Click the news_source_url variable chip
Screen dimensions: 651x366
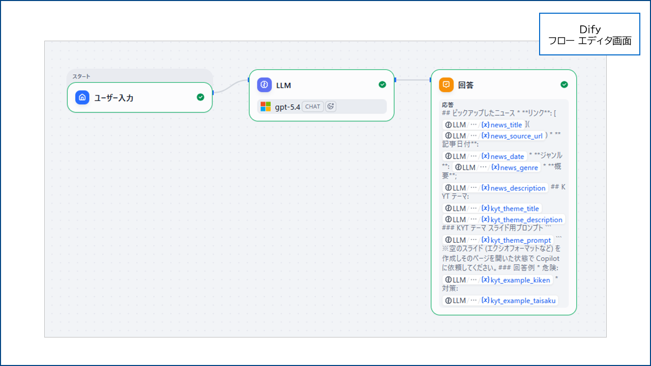coord(494,136)
